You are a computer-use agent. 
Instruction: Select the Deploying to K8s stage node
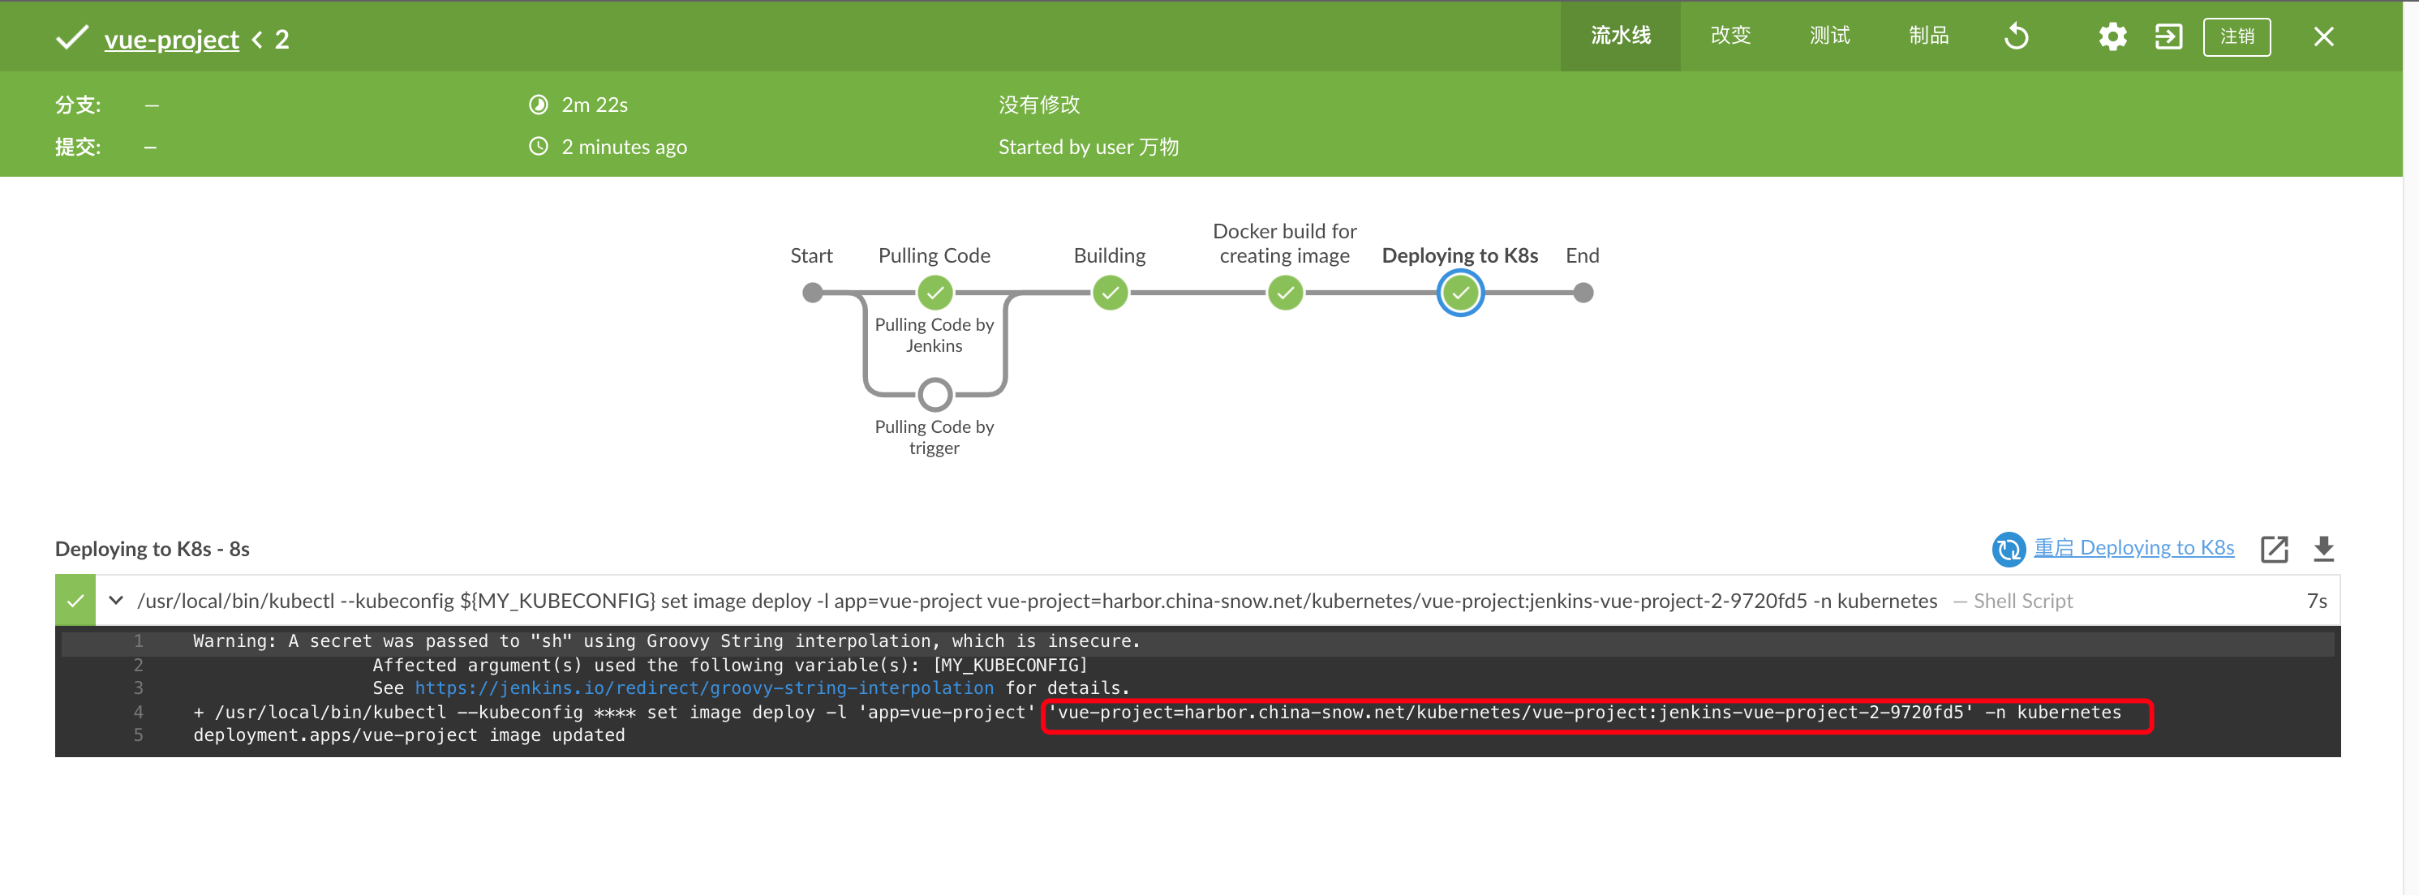pos(1460,293)
